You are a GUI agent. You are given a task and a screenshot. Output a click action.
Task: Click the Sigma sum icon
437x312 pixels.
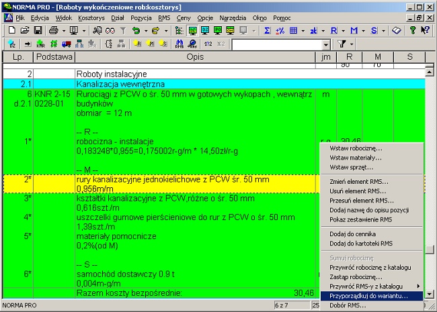[x=267, y=31]
